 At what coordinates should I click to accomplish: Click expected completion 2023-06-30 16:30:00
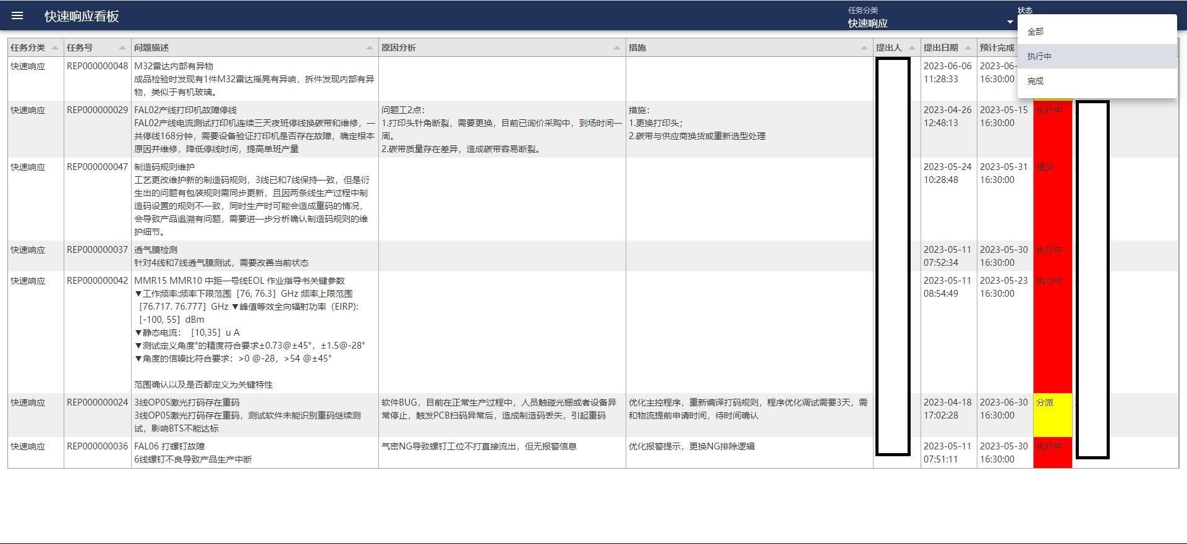point(1004,409)
